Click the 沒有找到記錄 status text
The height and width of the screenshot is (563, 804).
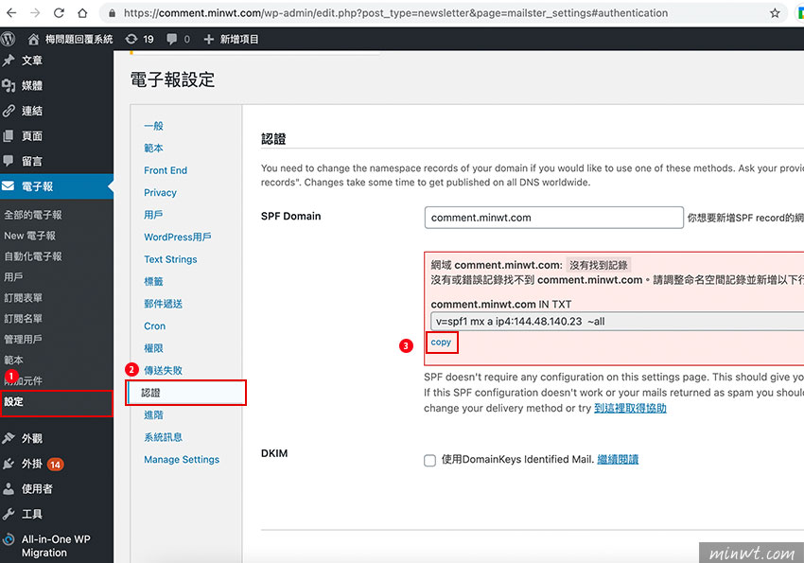click(599, 265)
